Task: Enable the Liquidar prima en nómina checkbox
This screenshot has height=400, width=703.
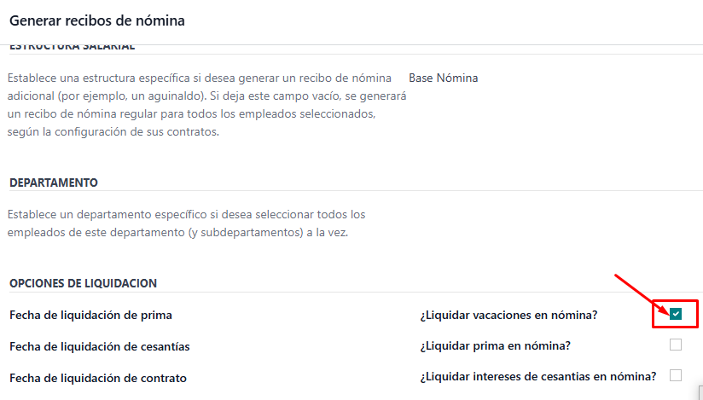Action: coord(675,345)
